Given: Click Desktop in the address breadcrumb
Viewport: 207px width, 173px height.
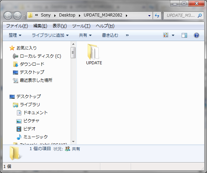Looking at the screenshot, I should point(67,15).
